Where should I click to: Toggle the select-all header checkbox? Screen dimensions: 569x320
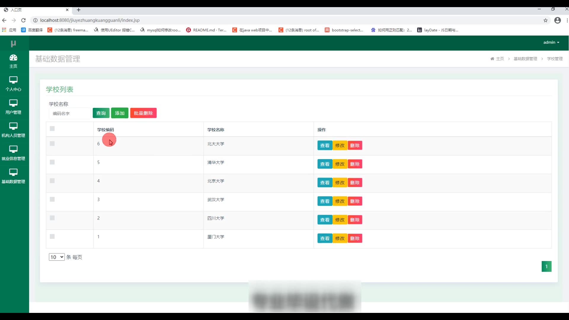click(x=52, y=129)
